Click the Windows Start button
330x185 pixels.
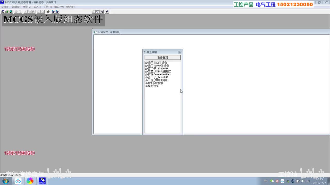(x=5, y=181)
